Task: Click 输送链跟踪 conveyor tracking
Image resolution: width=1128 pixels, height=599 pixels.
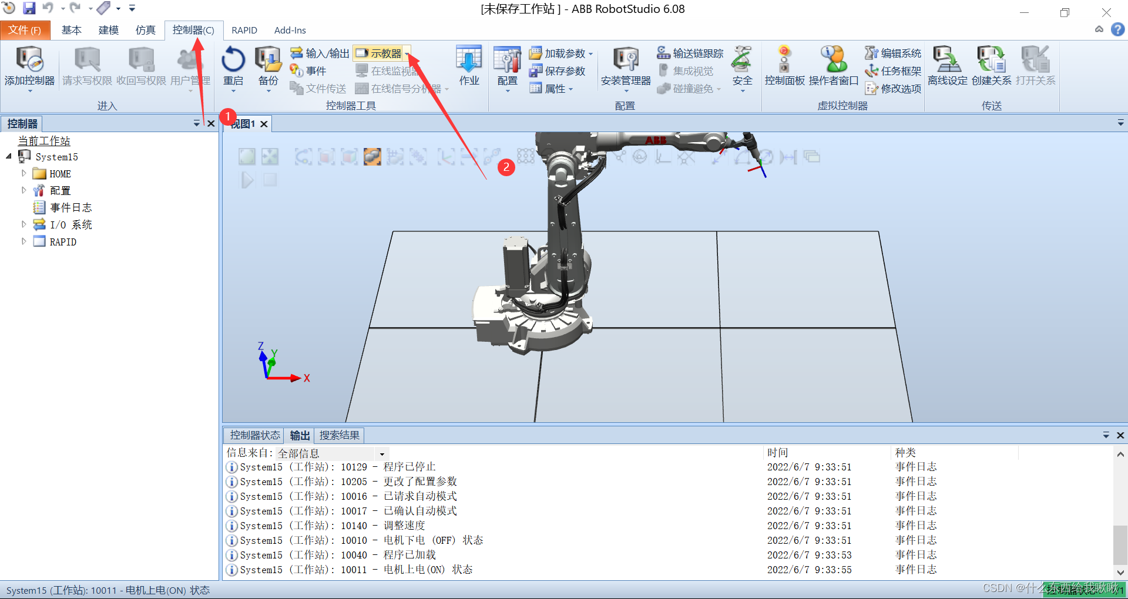Action: pos(690,53)
